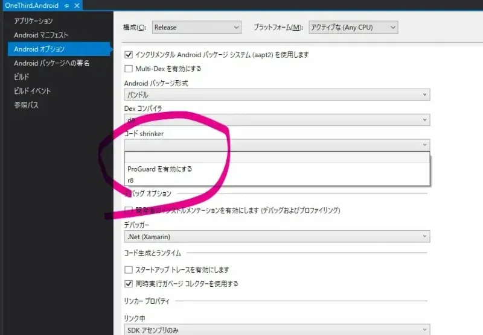Viewport: 483px width, 335px height.
Task: Open the 構成 Release dropdown
Action: point(196,27)
